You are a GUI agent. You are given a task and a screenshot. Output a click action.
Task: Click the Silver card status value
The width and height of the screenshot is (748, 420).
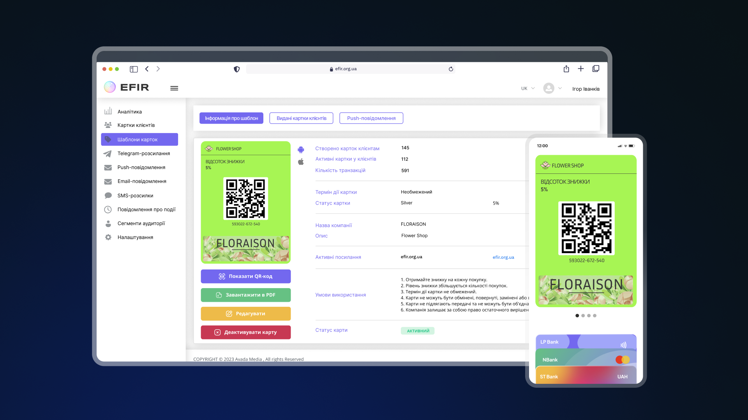tap(406, 203)
